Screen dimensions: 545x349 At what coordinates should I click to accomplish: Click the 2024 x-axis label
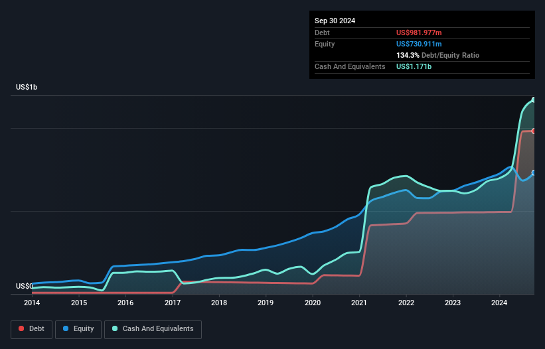coord(499,303)
